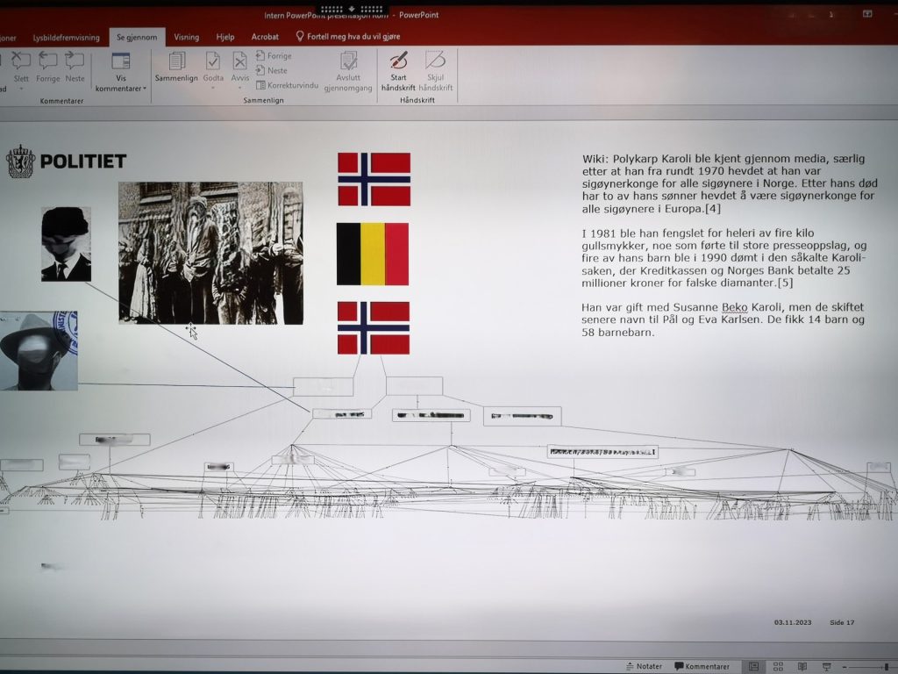Switch to normal view in status bar

[x=754, y=665]
